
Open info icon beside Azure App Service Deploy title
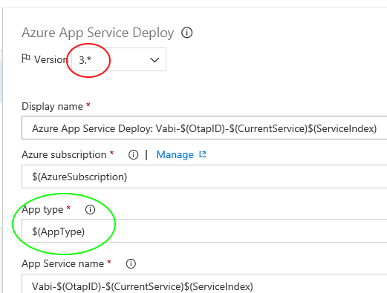(x=186, y=33)
